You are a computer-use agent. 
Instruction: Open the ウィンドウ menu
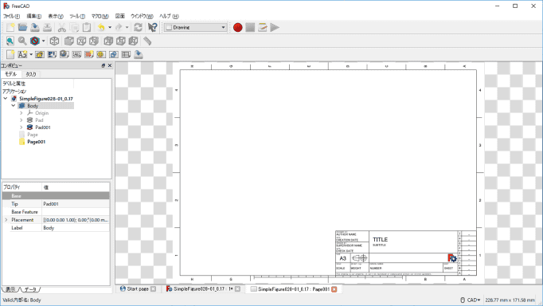click(142, 16)
